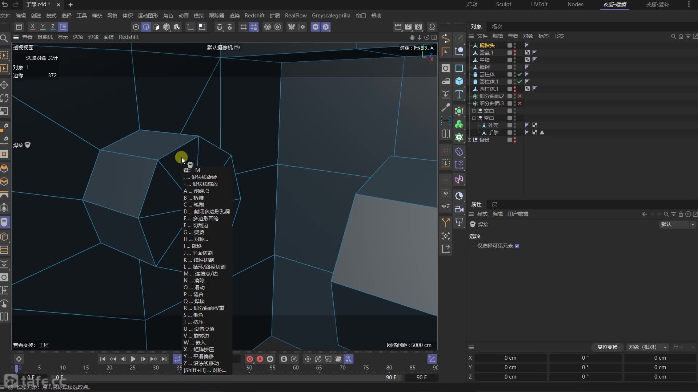This screenshot has height=392, width=698.
Task: Select the Rotate tool in left toolbar
Action: [4, 98]
